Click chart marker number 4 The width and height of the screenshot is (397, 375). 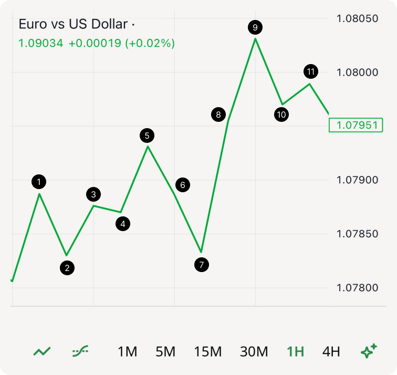point(122,224)
